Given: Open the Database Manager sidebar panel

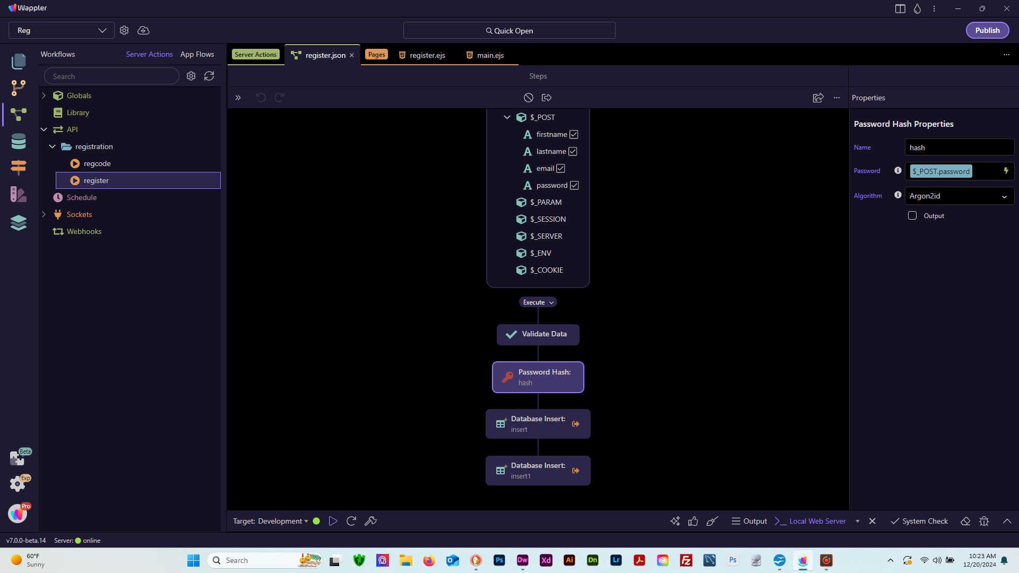Looking at the screenshot, I should pos(19,141).
